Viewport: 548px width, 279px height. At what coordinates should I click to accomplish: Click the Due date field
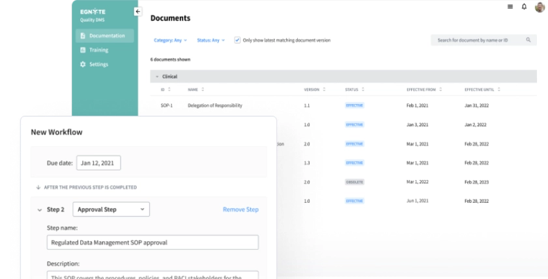tap(98, 163)
